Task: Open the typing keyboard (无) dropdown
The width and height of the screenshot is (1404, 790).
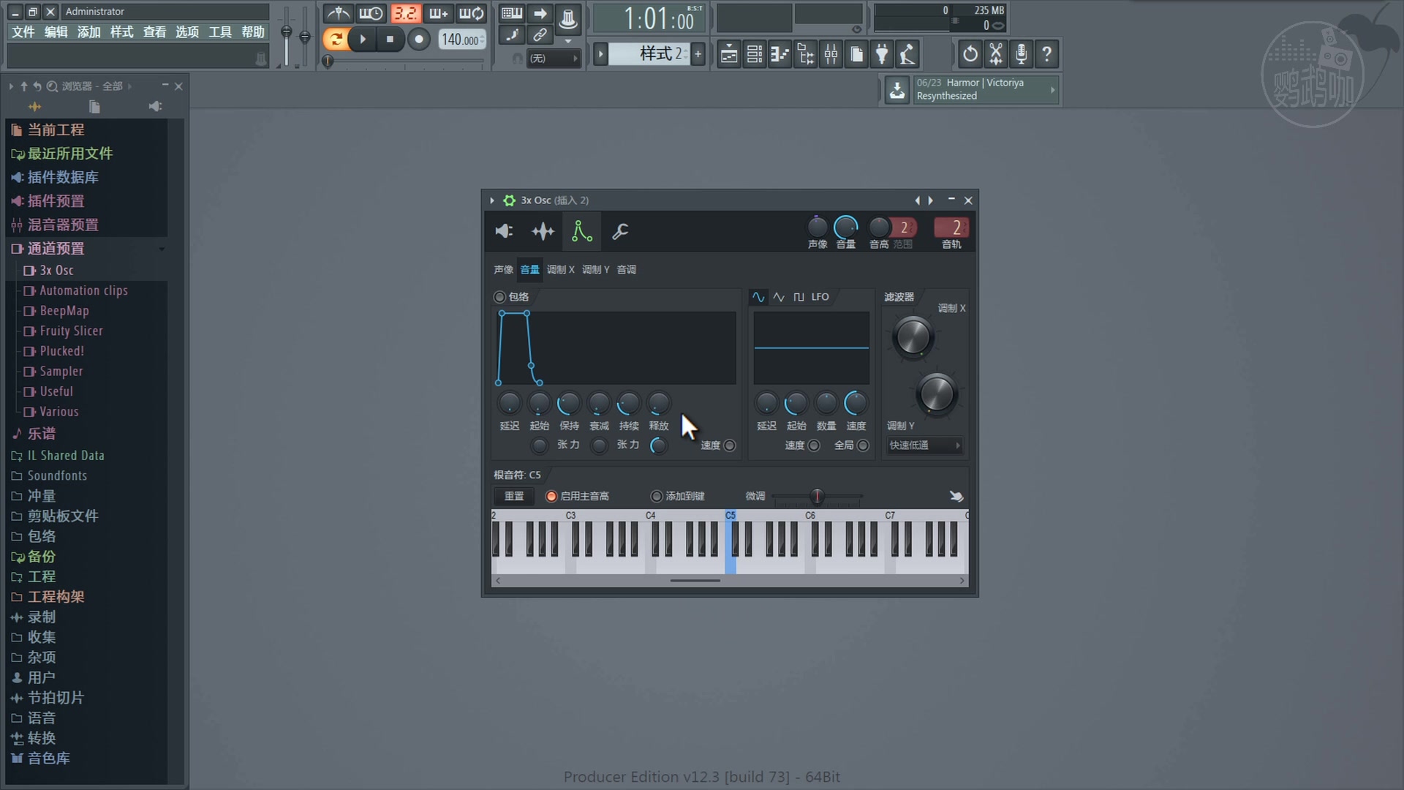Action: click(554, 58)
